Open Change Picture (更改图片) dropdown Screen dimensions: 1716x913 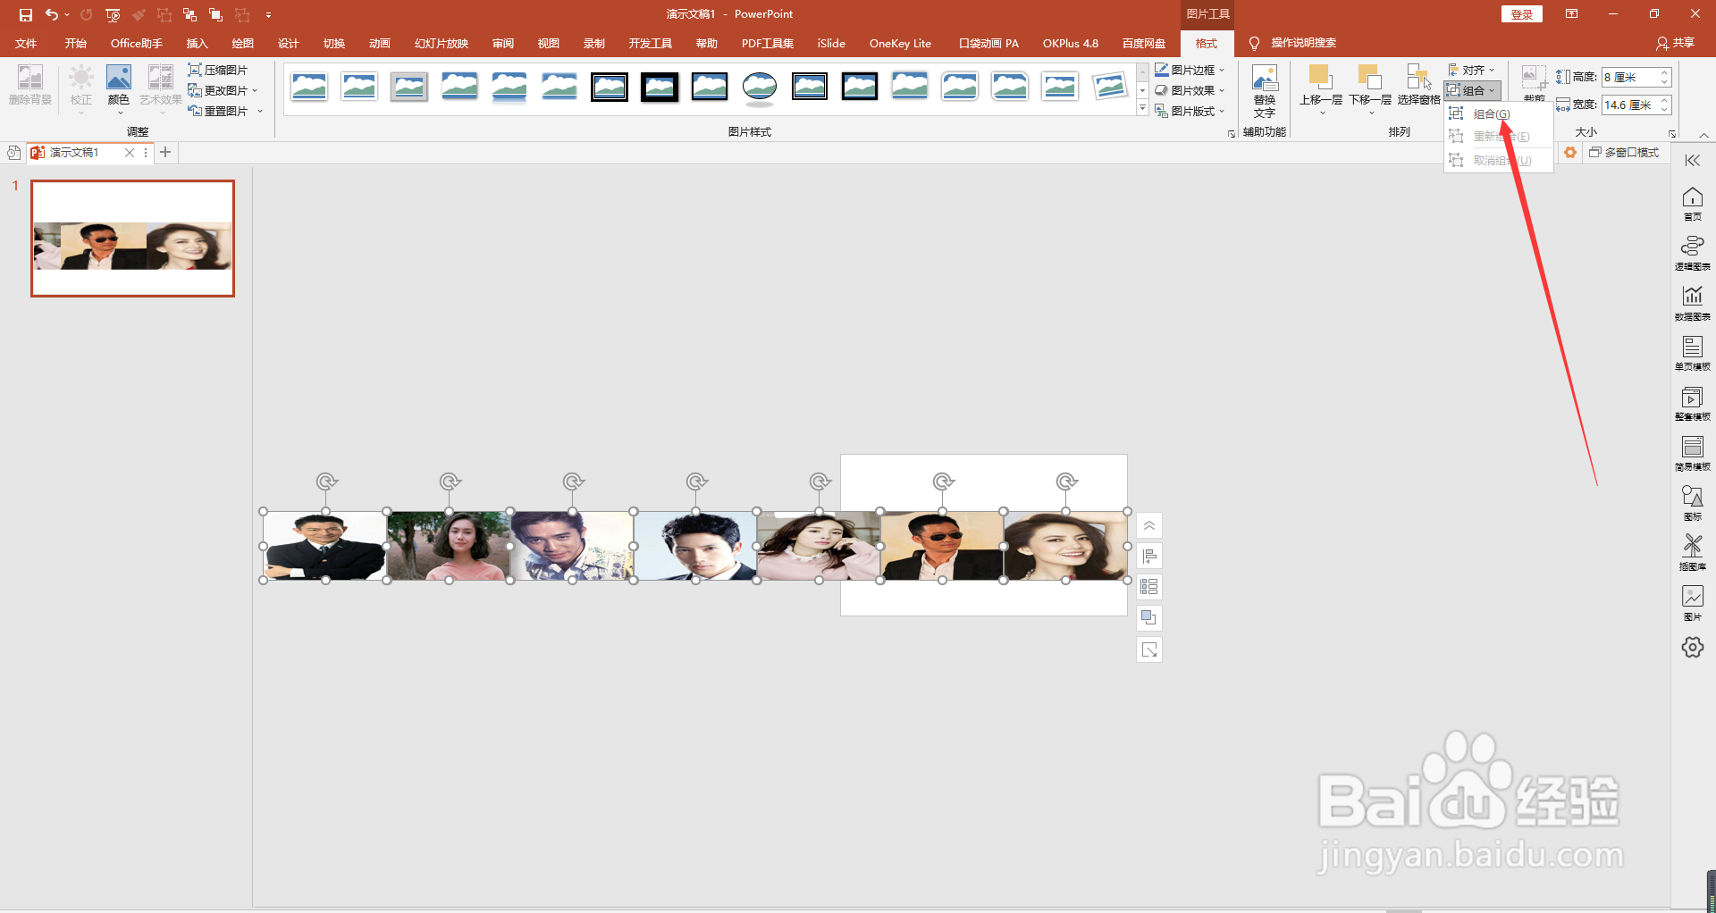point(222,90)
